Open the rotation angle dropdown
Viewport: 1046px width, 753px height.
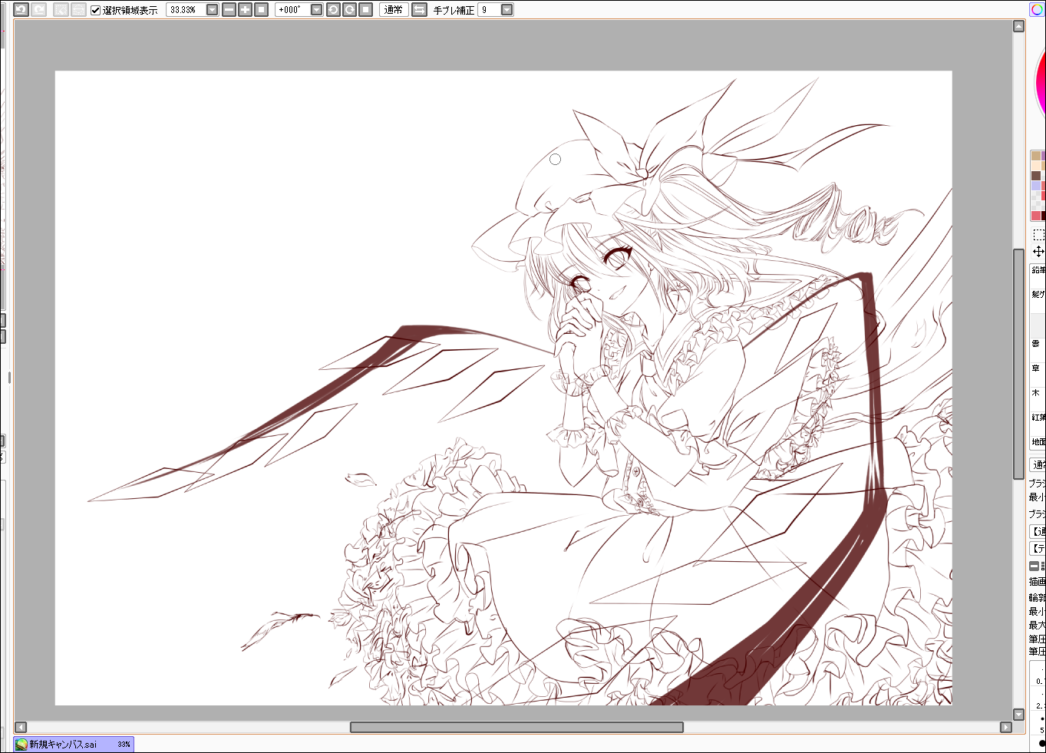coord(316,10)
